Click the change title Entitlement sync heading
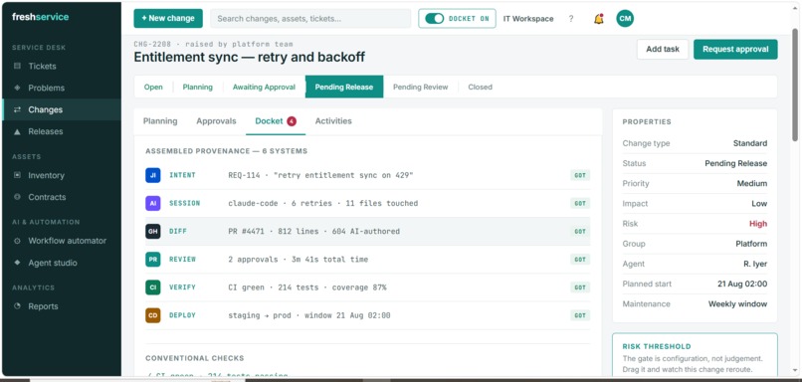 tap(249, 57)
